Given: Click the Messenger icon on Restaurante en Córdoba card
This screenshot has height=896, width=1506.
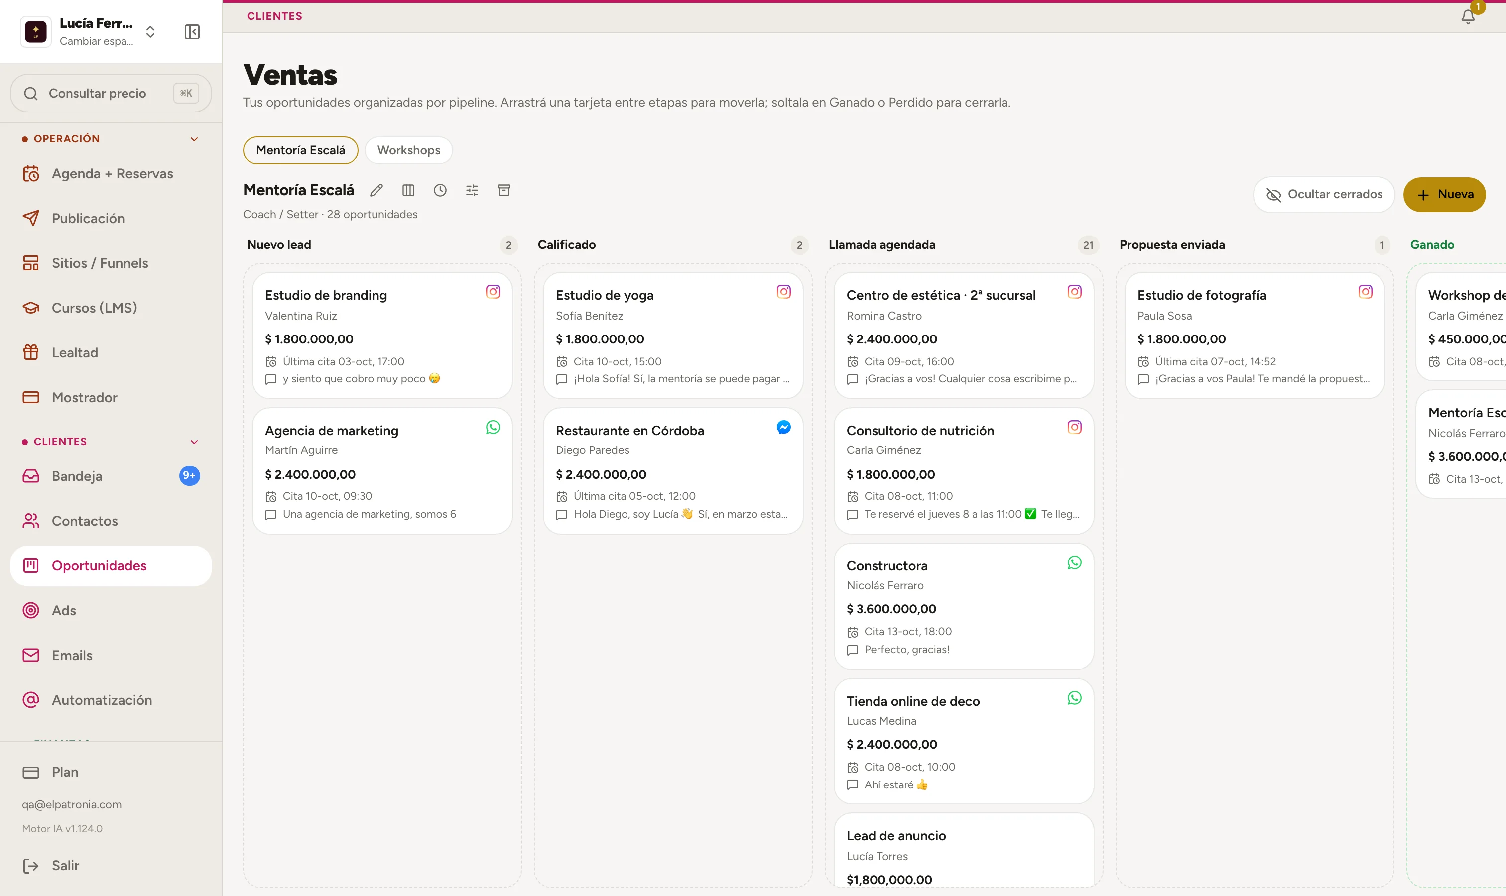Looking at the screenshot, I should (783, 427).
